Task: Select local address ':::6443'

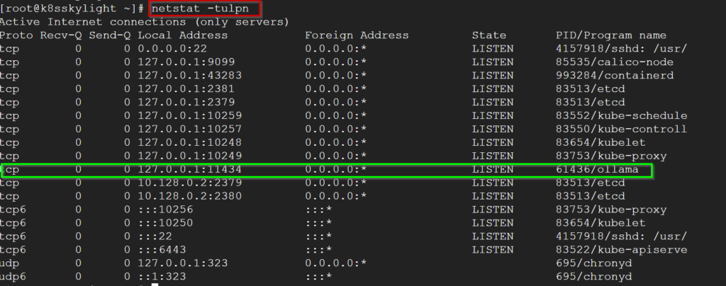Action: click(x=162, y=249)
